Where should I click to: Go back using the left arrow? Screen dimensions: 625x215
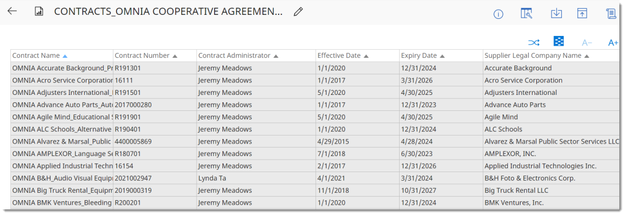click(x=12, y=11)
